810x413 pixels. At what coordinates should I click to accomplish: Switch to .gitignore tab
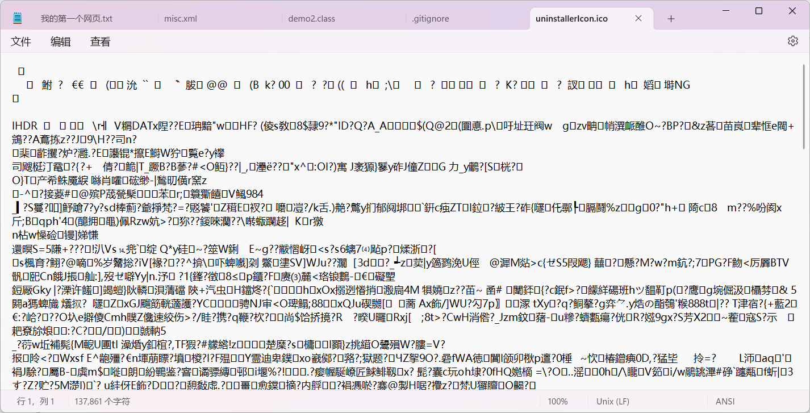point(431,19)
